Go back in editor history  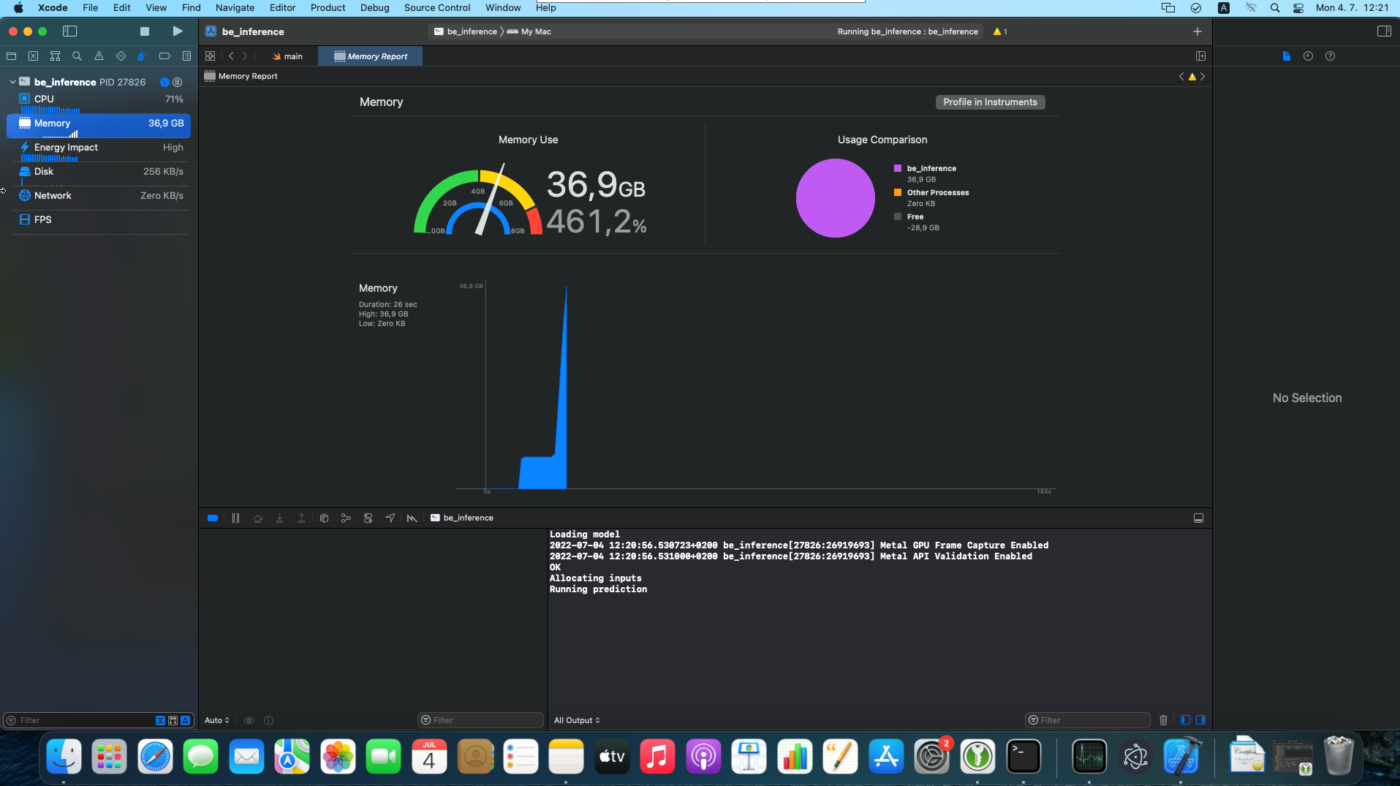[231, 56]
